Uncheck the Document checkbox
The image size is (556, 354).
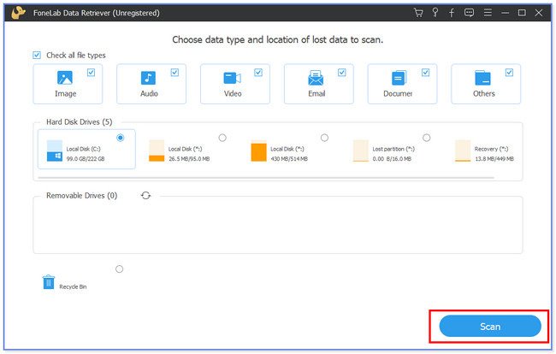(x=425, y=73)
